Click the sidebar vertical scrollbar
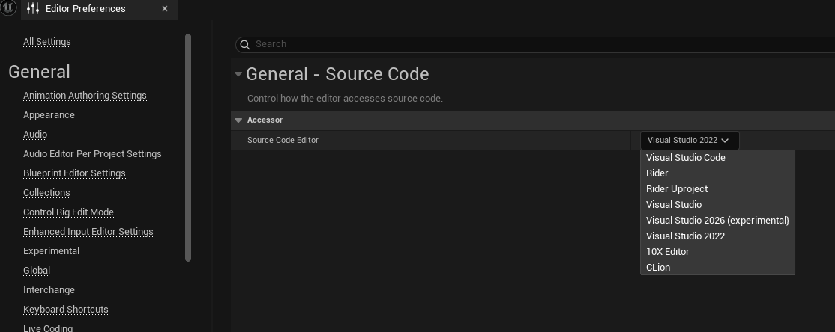Image resolution: width=835 pixels, height=332 pixels. pyautogui.click(x=188, y=147)
